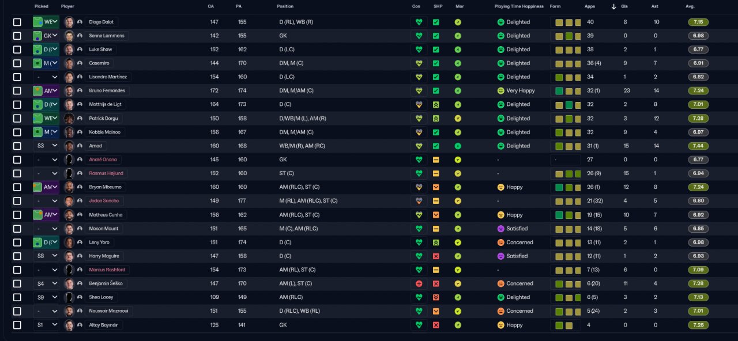Click Matthijs de Ligt's match sharpness arrows icon
The image size is (738, 341).
pyautogui.click(x=436, y=104)
